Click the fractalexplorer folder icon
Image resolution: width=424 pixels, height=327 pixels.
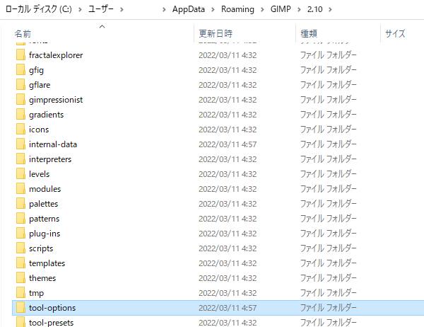tap(20, 55)
